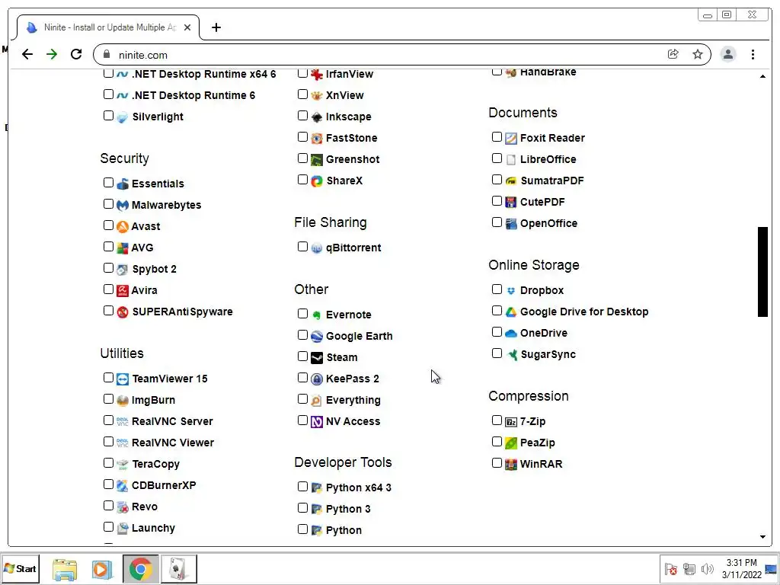Open Solitaire cards taskbar icon
Viewport: 780px width, 585px height.
pos(178,569)
